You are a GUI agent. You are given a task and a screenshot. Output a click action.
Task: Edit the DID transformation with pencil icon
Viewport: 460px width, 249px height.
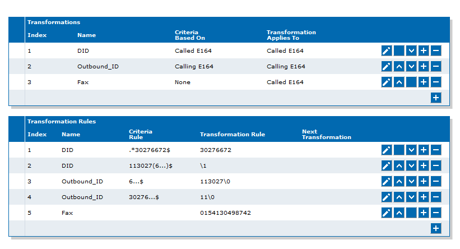point(387,50)
